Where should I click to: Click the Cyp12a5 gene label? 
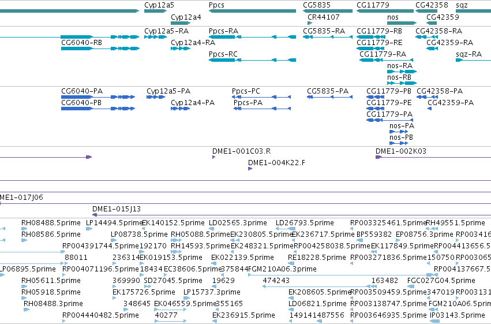[159, 5]
